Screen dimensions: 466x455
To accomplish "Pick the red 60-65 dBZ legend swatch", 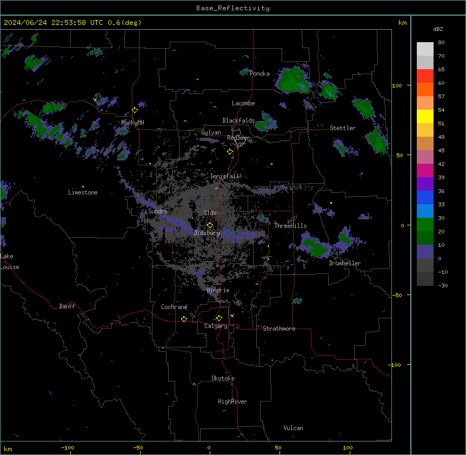I will [x=425, y=76].
